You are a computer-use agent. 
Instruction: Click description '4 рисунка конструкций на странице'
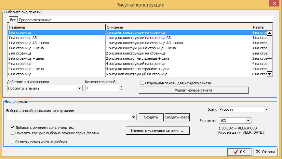pyautogui.click(x=136, y=64)
